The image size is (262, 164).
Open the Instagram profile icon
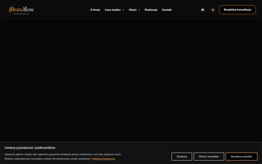(x=213, y=10)
